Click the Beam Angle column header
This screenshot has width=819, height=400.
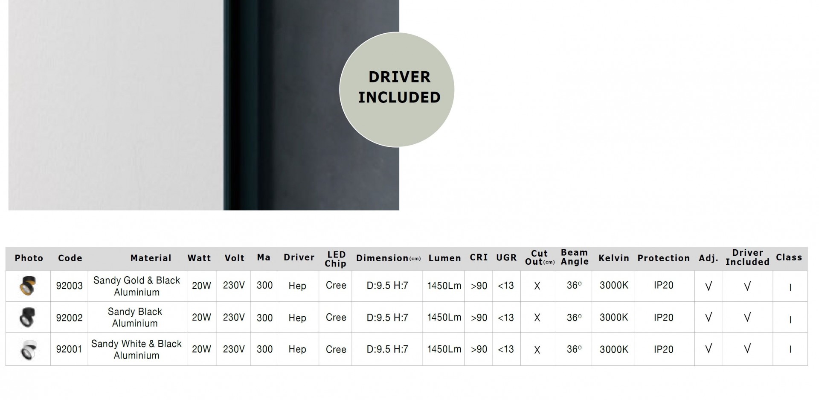coord(575,257)
